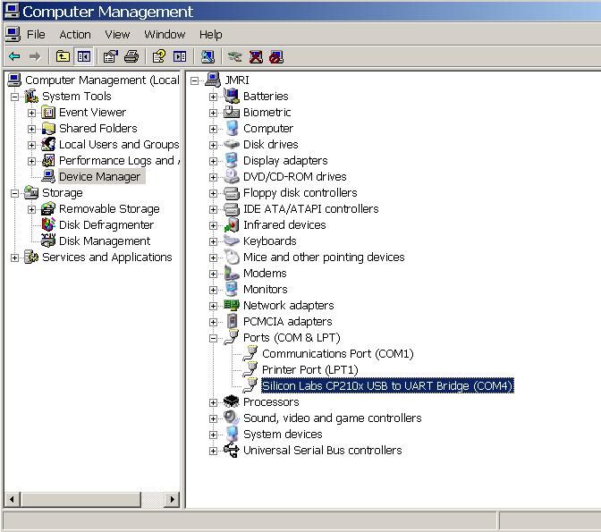Screen dimensions: 601x532
Task: Open the View menu
Action: pos(117,35)
